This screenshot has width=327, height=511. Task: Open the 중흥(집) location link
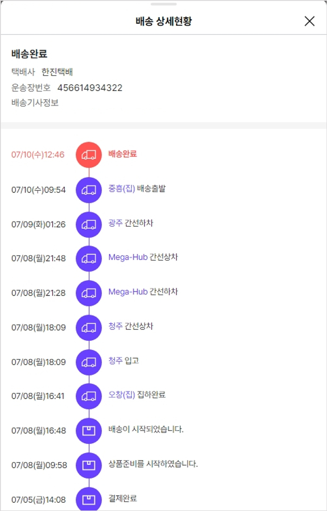[122, 189]
